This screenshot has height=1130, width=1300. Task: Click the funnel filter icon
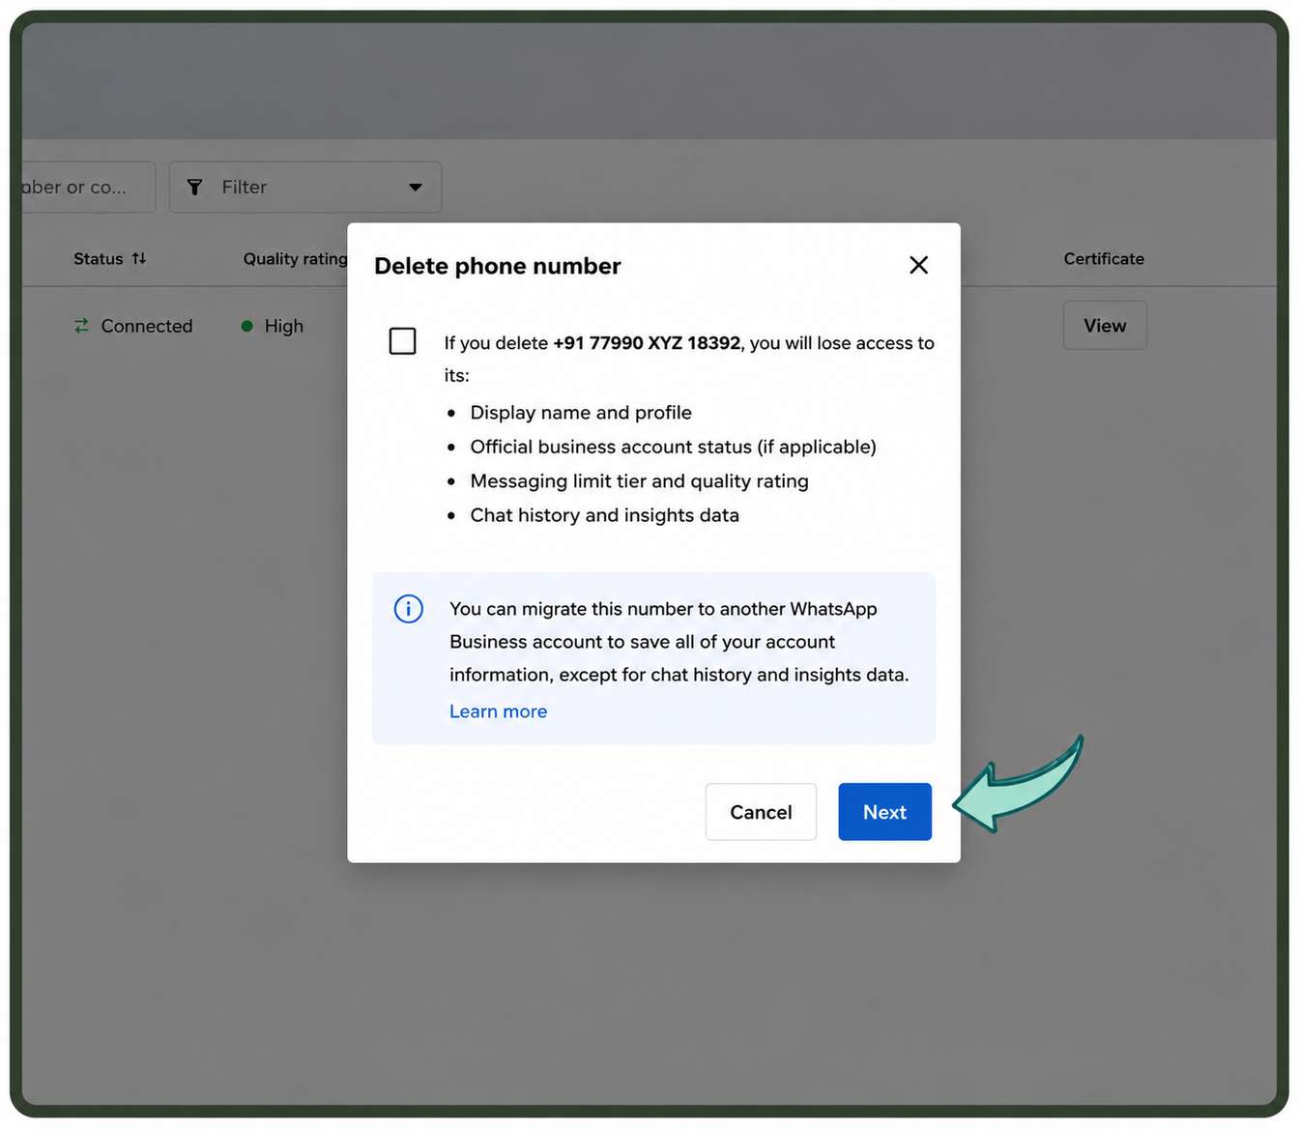click(x=194, y=187)
